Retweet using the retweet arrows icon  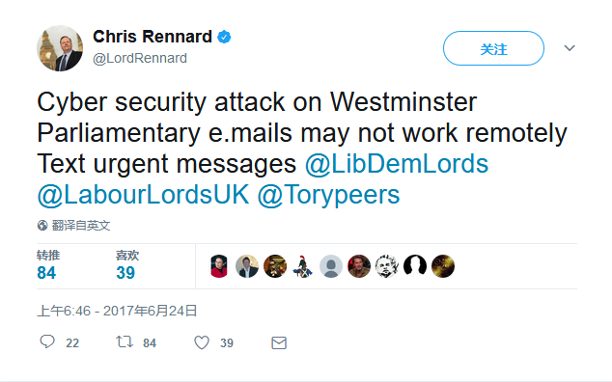pos(125,341)
